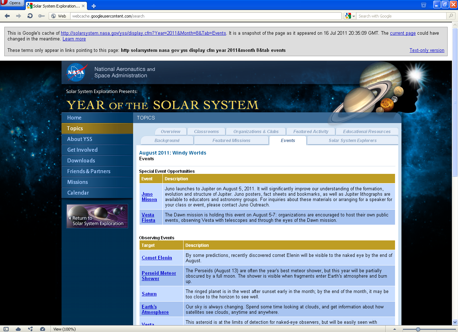Viewport: 458px width, 332px height.
Task: Open Opera Unite icon in status bar
Action: click(x=30, y=329)
